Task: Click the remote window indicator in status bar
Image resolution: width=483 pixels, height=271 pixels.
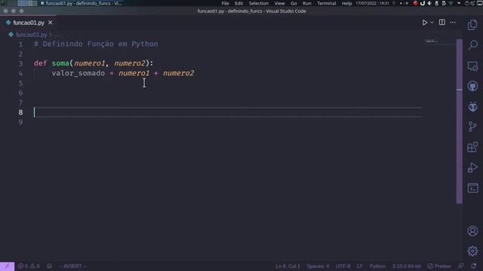Action: click(x=7, y=266)
